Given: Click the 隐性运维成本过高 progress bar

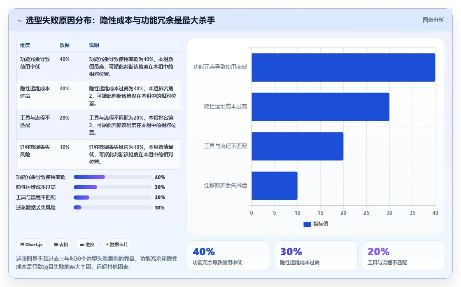Looking at the screenshot, I should click(112, 187).
